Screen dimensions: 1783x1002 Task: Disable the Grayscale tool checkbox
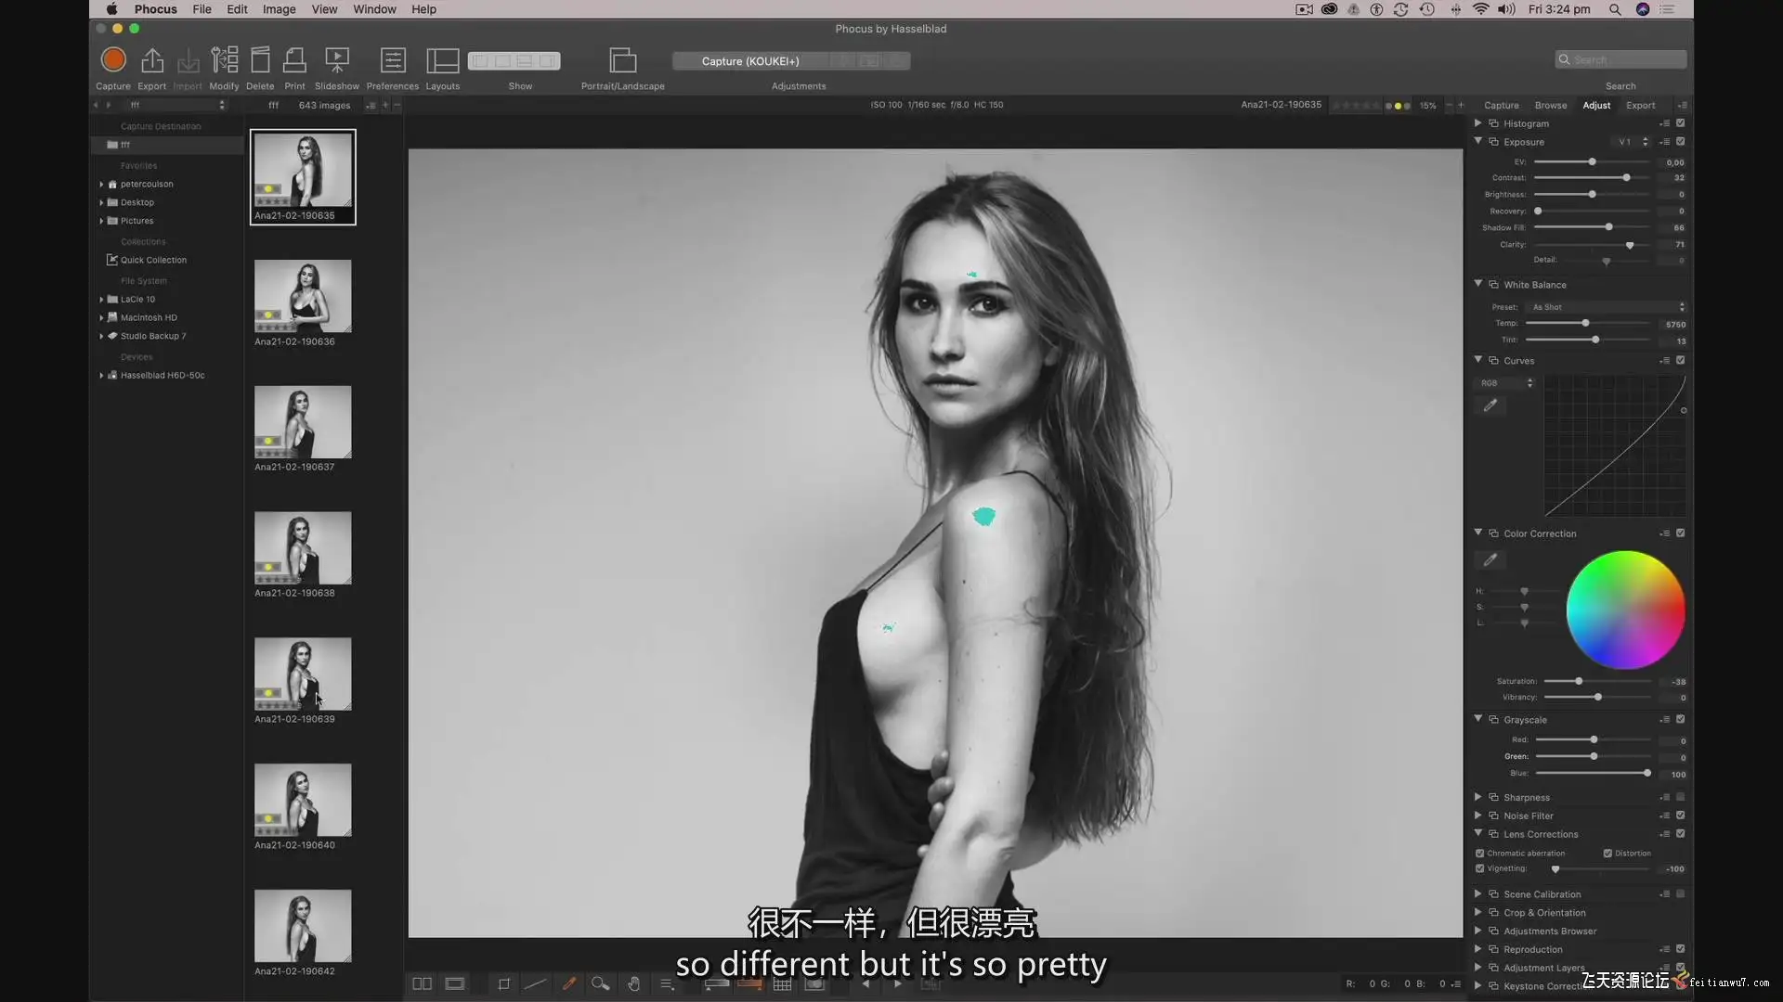click(x=1680, y=719)
